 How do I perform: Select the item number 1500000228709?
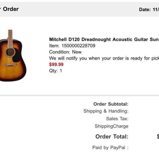coord(78,46)
